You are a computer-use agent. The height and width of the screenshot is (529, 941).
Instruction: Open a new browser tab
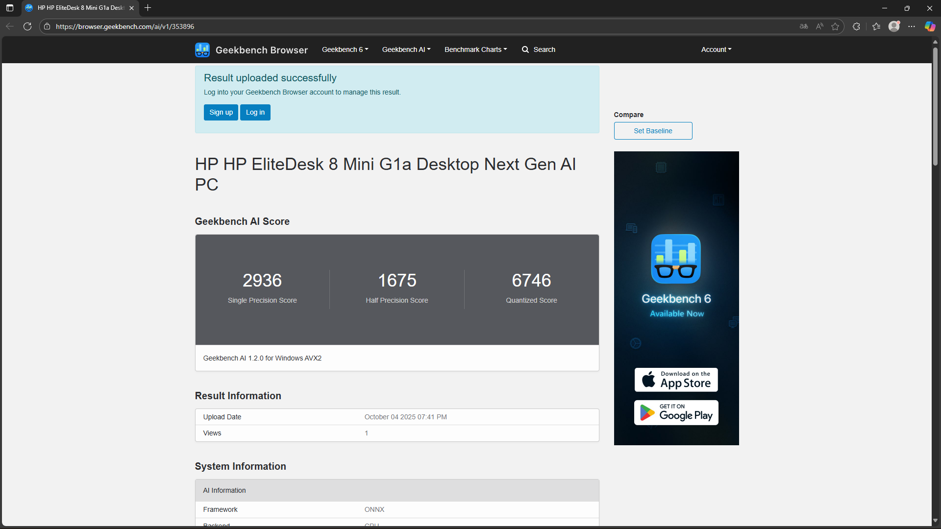tap(148, 8)
